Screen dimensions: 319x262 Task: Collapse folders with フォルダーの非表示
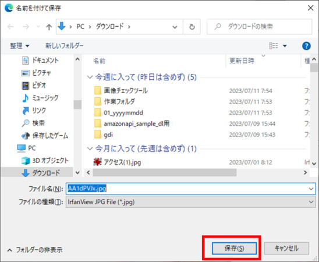(35, 250)
